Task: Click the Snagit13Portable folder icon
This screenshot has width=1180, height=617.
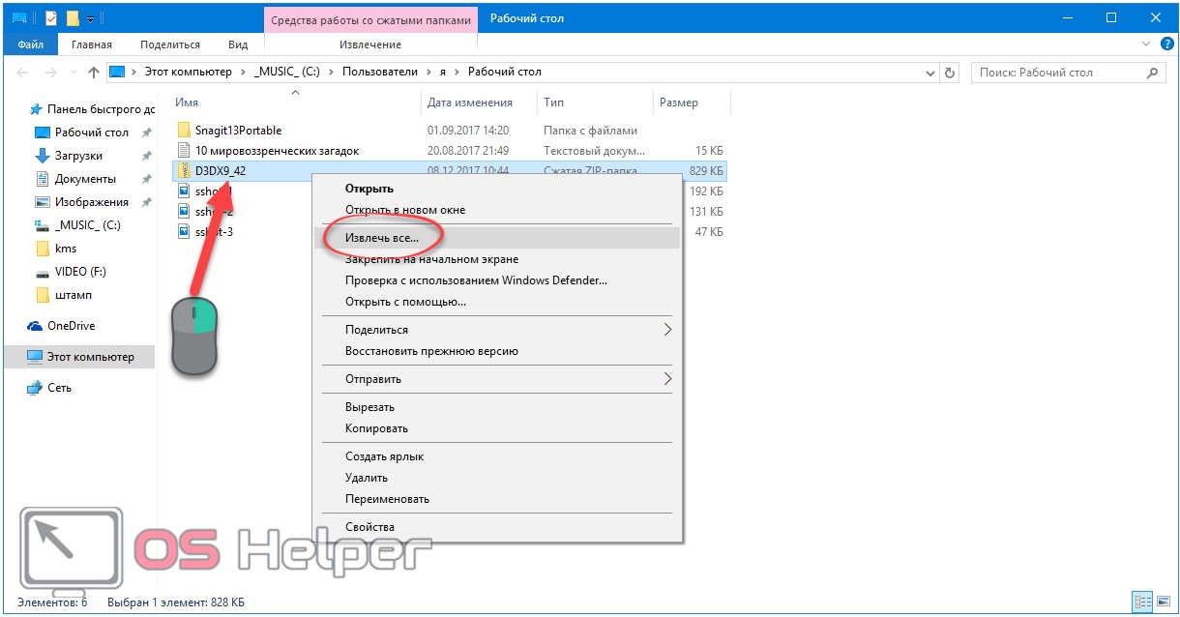Action: tap(185, 131)
